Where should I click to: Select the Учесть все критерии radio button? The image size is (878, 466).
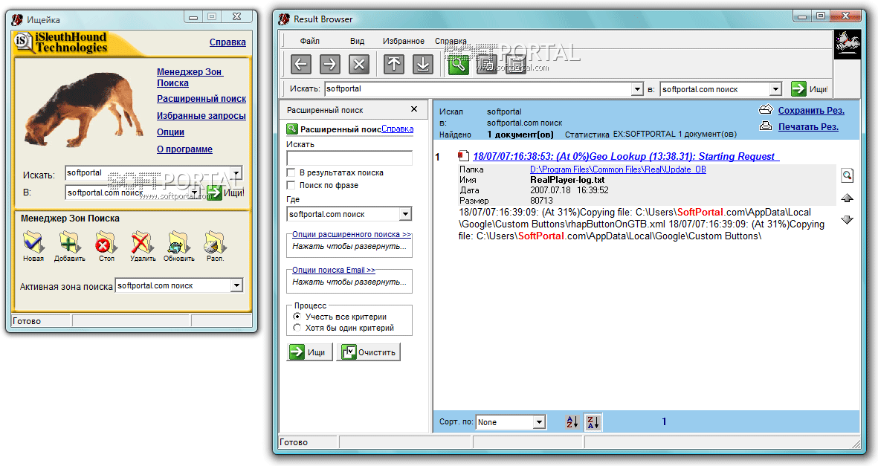point(297,317)
